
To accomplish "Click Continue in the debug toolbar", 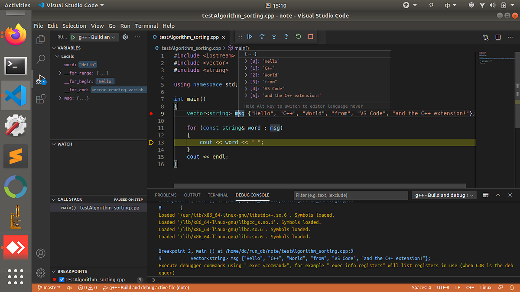I will 250,37.
